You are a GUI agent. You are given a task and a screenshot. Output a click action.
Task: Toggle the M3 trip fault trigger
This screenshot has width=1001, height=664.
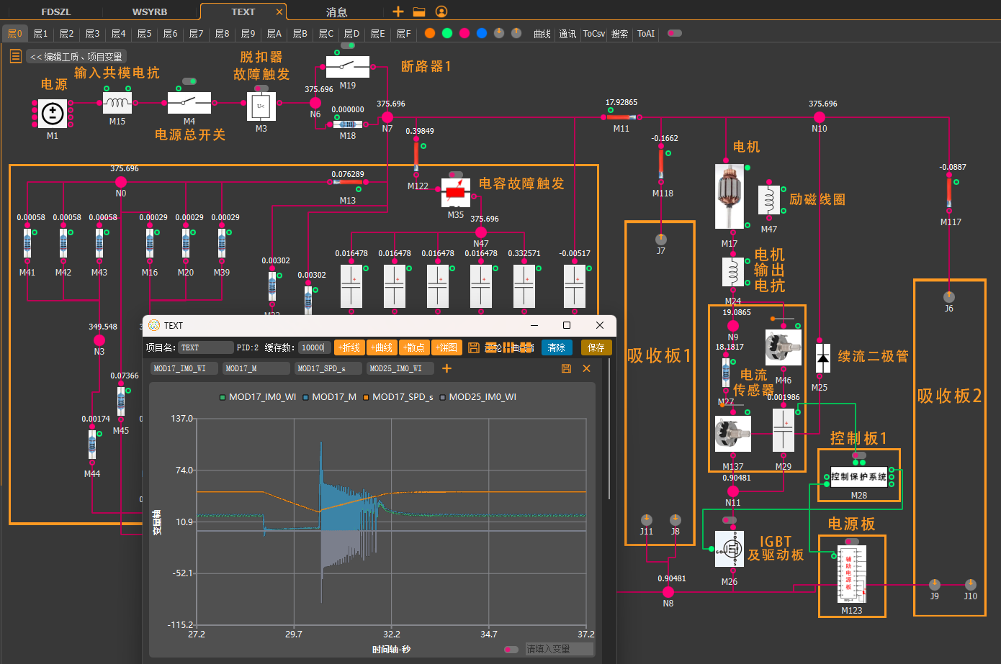(x=261, y=88)
